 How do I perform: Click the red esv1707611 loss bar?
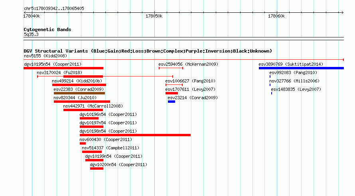(172, 93)
